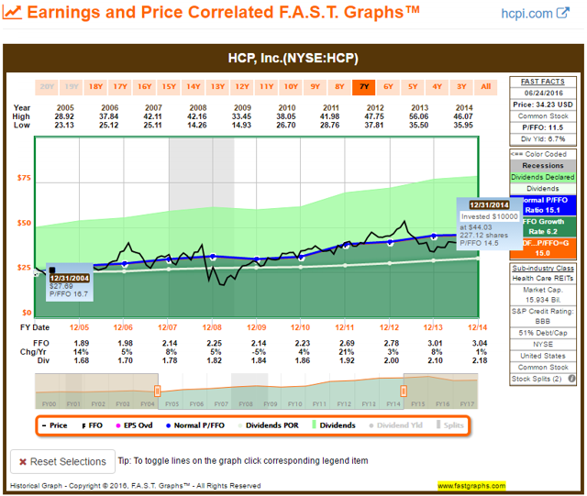This screenshot has width=587, height=496.
Task: Select the 12Y time range tab
Action: tap(242, 87)
